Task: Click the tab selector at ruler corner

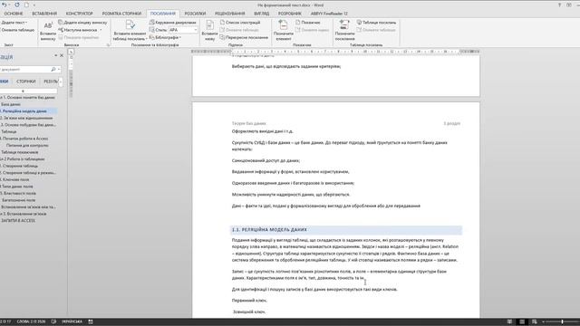Action: point(71,52)
